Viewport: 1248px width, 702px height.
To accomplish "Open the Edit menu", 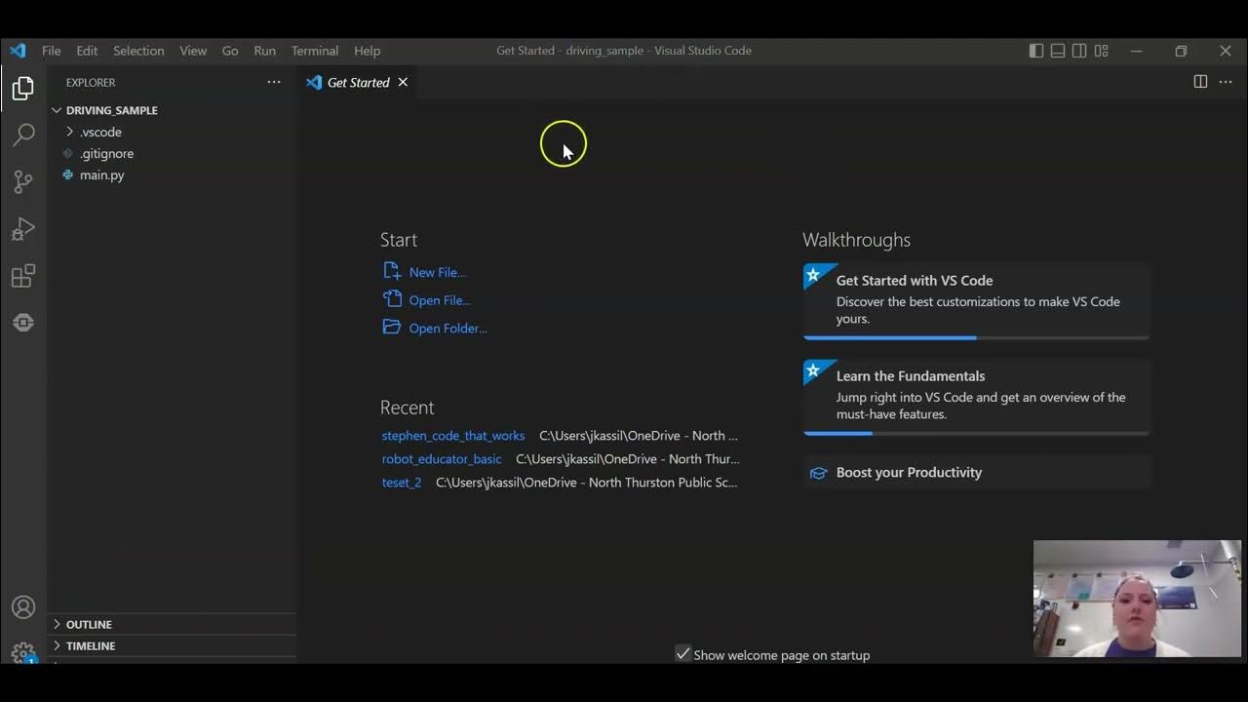I will (87, 51).
